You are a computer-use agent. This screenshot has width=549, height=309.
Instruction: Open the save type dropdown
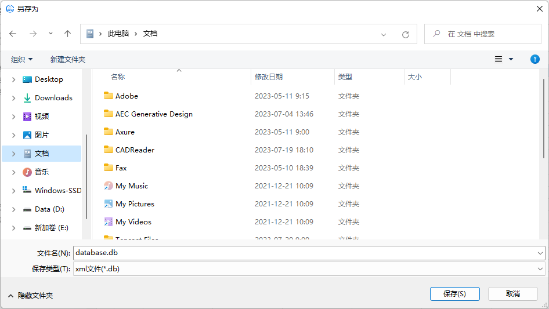tap(540, 269)
